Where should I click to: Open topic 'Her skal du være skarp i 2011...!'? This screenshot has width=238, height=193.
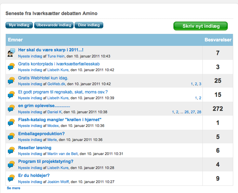point(51,50)
